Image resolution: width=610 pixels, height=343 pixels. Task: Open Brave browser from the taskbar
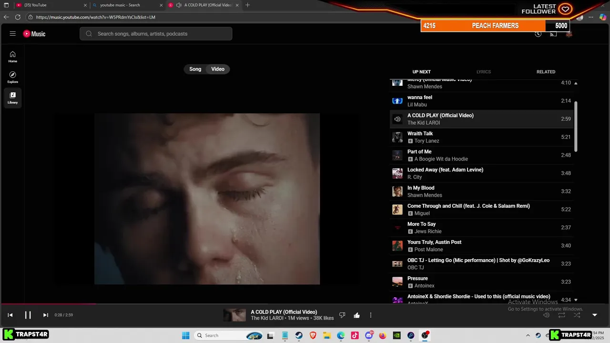coord(313,335)
